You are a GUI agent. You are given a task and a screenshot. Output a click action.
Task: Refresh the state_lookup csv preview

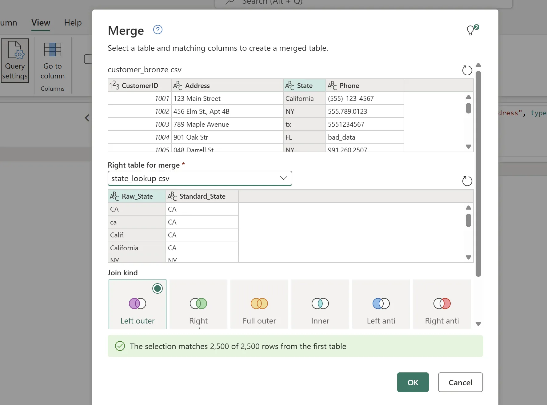467,181
